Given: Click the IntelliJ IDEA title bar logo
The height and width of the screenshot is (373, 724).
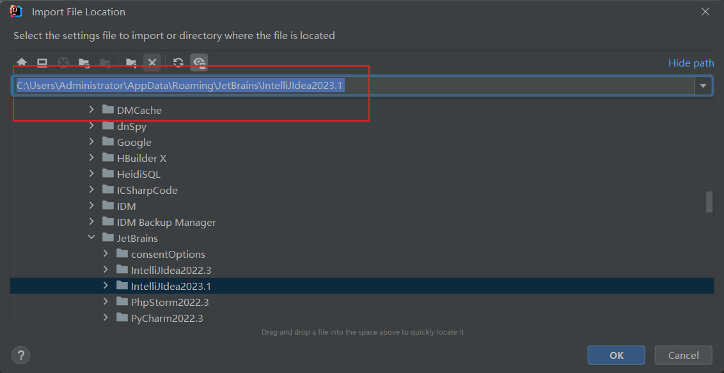Looking at the screenshot, I should click(x=16, y=12).
